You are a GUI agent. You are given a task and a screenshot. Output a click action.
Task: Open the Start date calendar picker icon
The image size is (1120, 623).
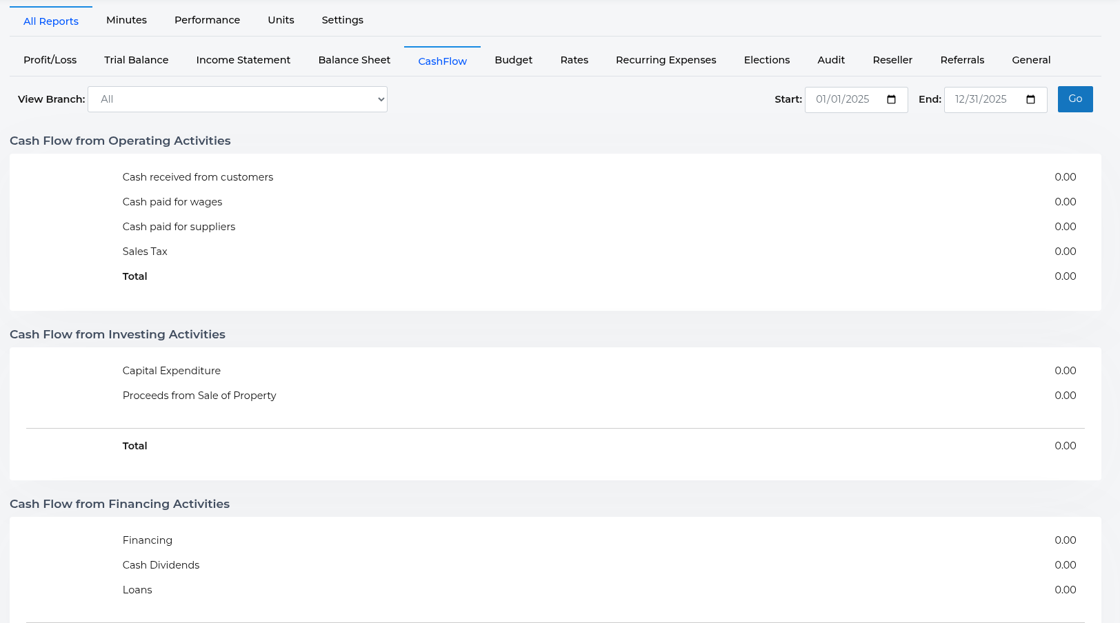(x=891, y=100)
